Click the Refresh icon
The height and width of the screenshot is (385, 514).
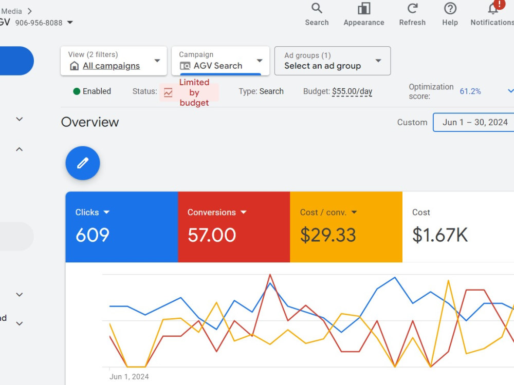412,9
